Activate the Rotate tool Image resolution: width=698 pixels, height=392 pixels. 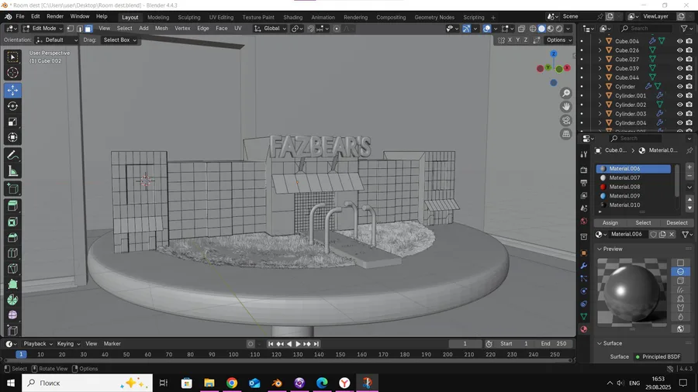tap(12, 106)
